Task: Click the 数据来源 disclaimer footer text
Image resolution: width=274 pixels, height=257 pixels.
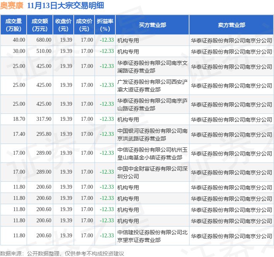Action: coord(63,253)
